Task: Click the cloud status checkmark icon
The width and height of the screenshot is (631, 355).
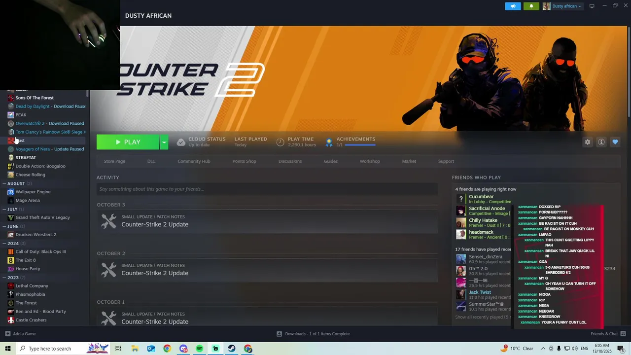Action: tap(181, 142)
